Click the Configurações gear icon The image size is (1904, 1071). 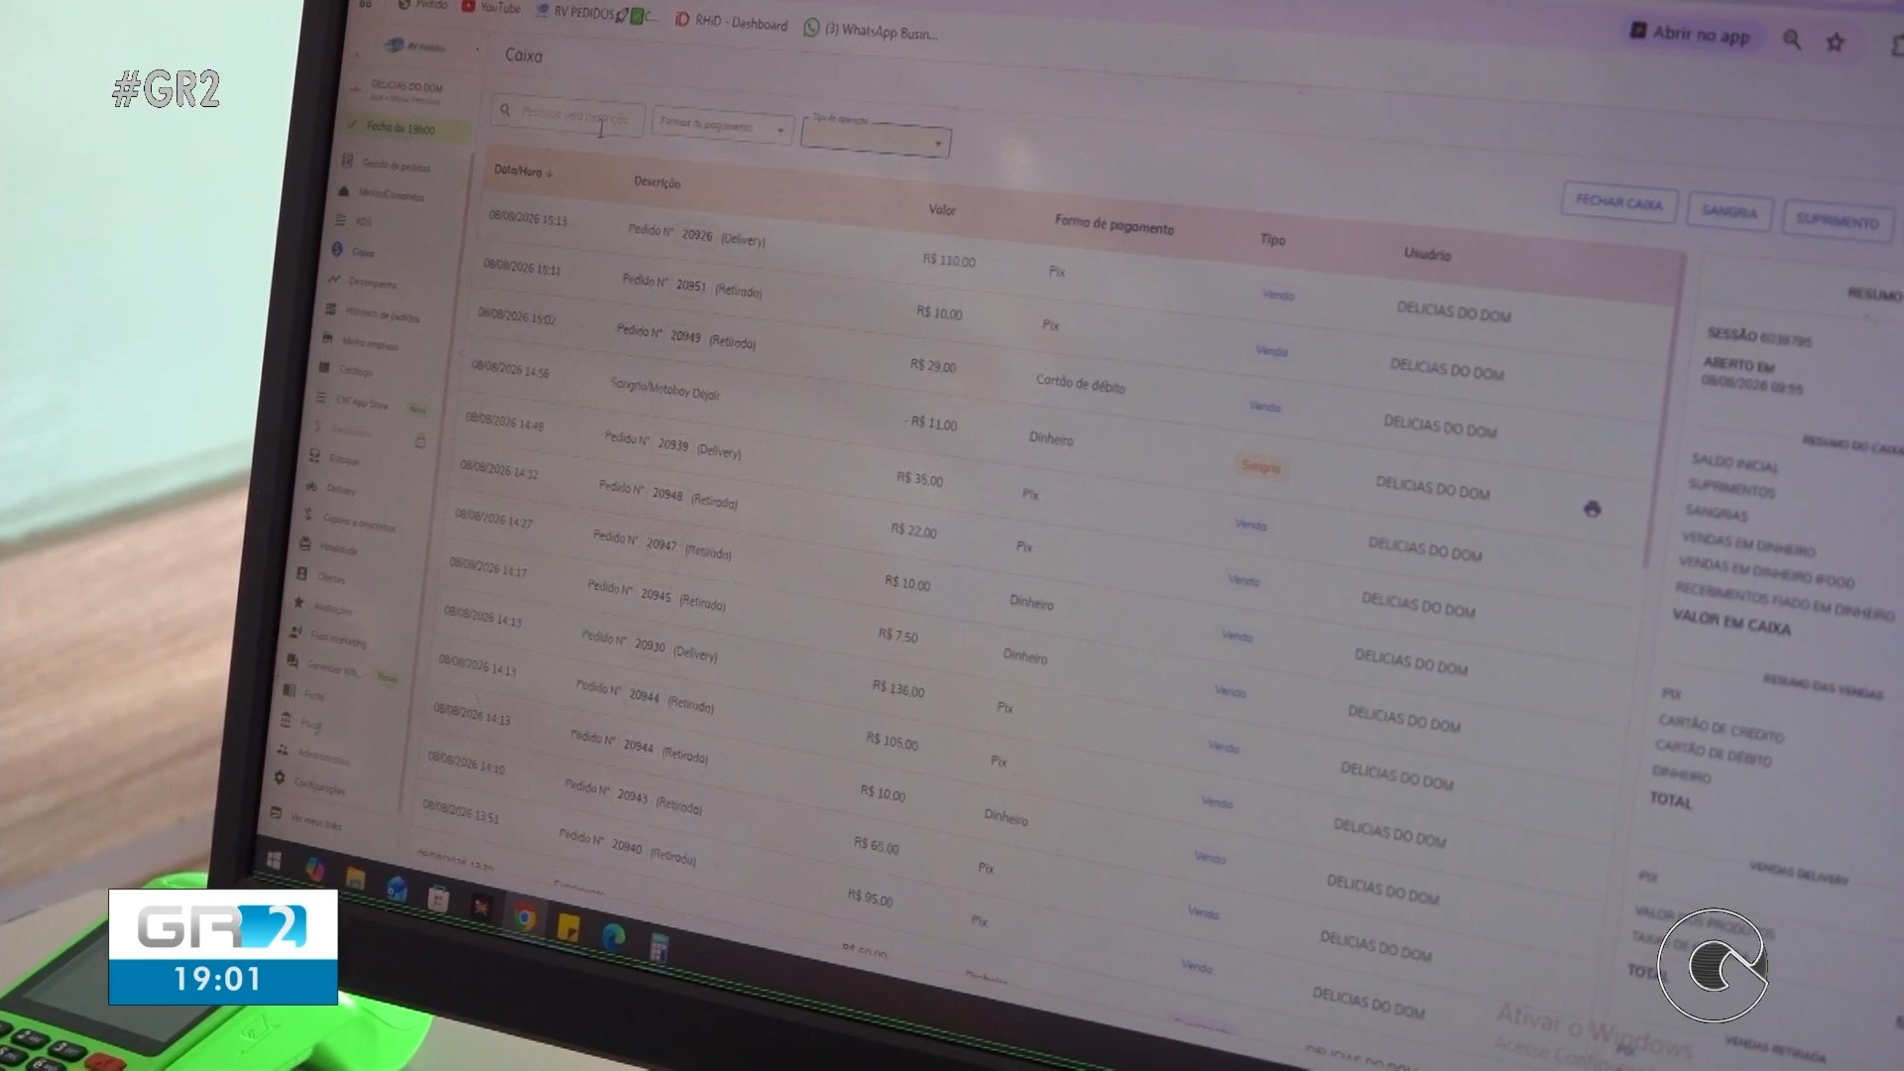[280, 777]
